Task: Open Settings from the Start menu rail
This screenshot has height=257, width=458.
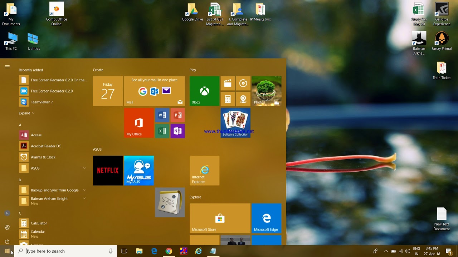Action: 7,227
